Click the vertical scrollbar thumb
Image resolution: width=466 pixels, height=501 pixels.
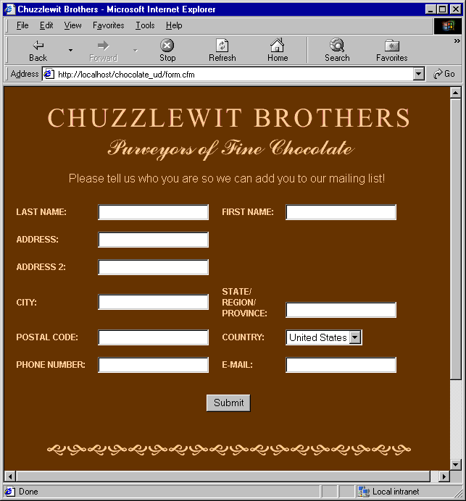pyautogui.click(x=455, y=239)
